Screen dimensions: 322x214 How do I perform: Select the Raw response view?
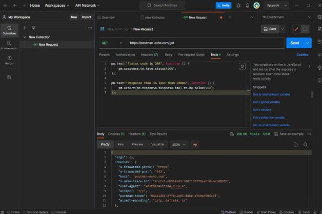click(x=121, y=144)
